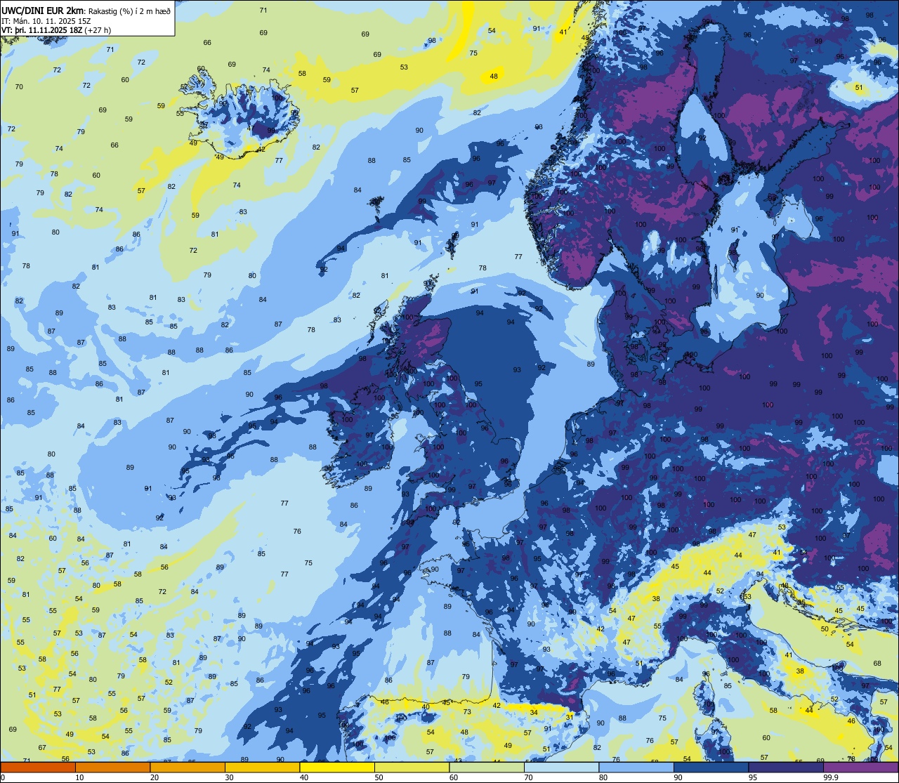Click the legend tick label '20'

click(x=155, y=777)
